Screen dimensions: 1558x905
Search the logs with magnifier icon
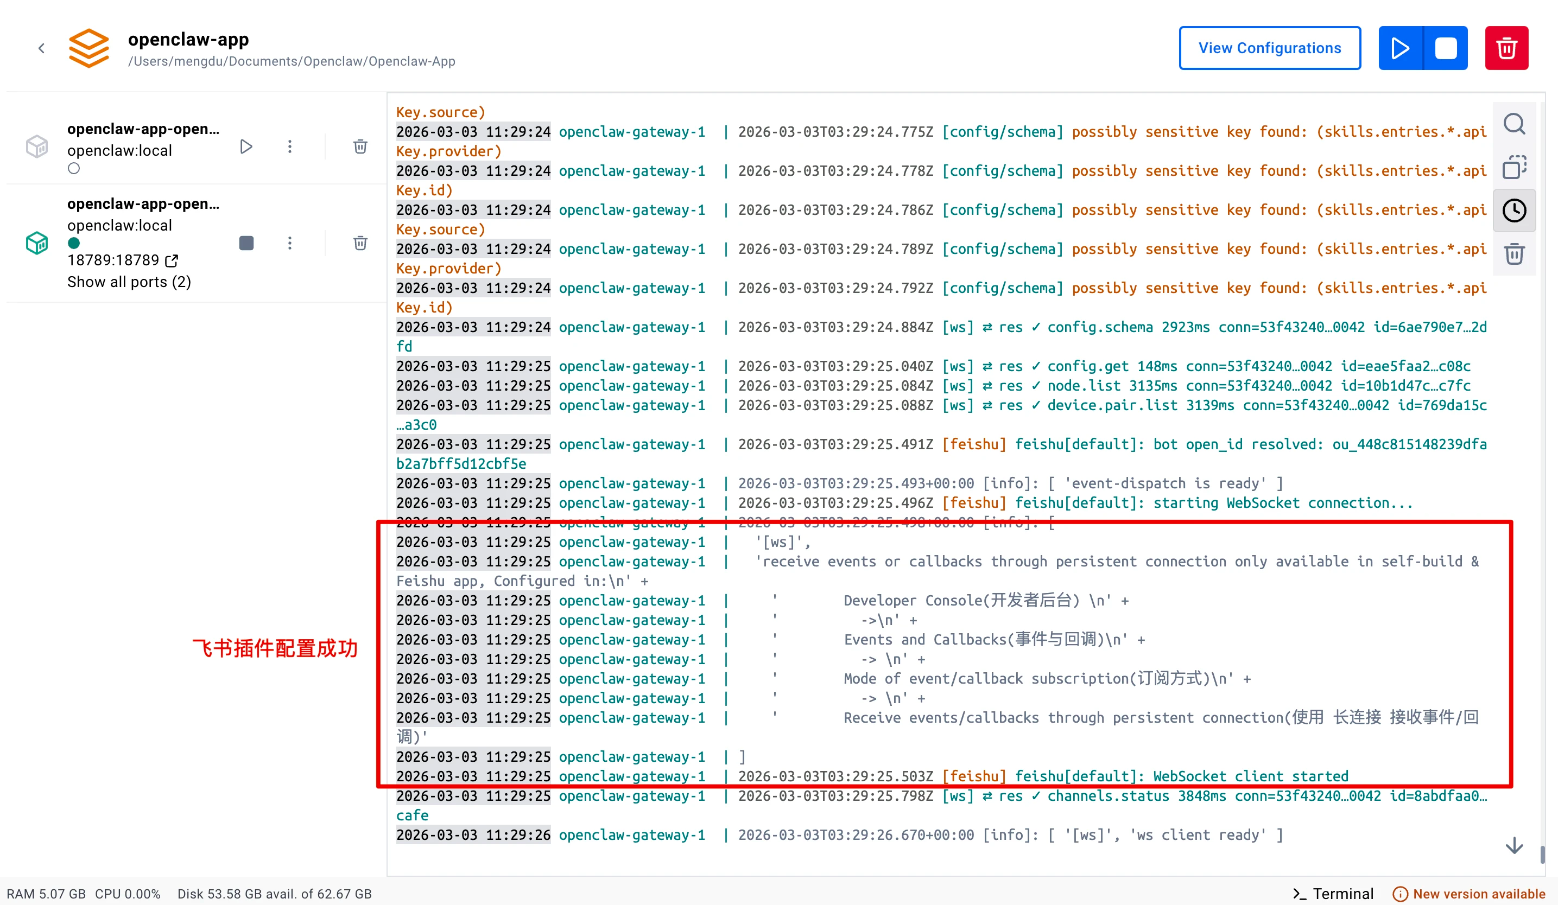point(1514,124)
